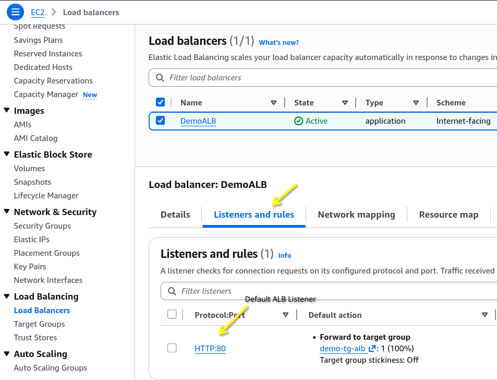Switch to the Details tab
This screenshot has height=380, width=497.
click(x=175, y=215)
